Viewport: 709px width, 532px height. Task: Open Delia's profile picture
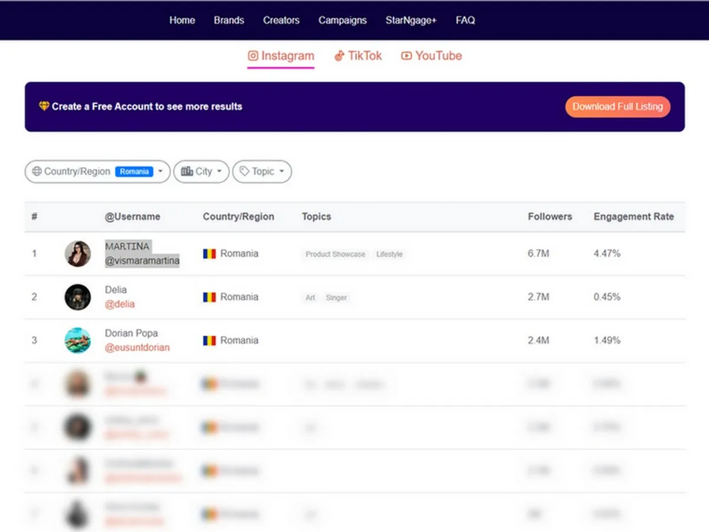pyautogui.click(x=77, y=297)
